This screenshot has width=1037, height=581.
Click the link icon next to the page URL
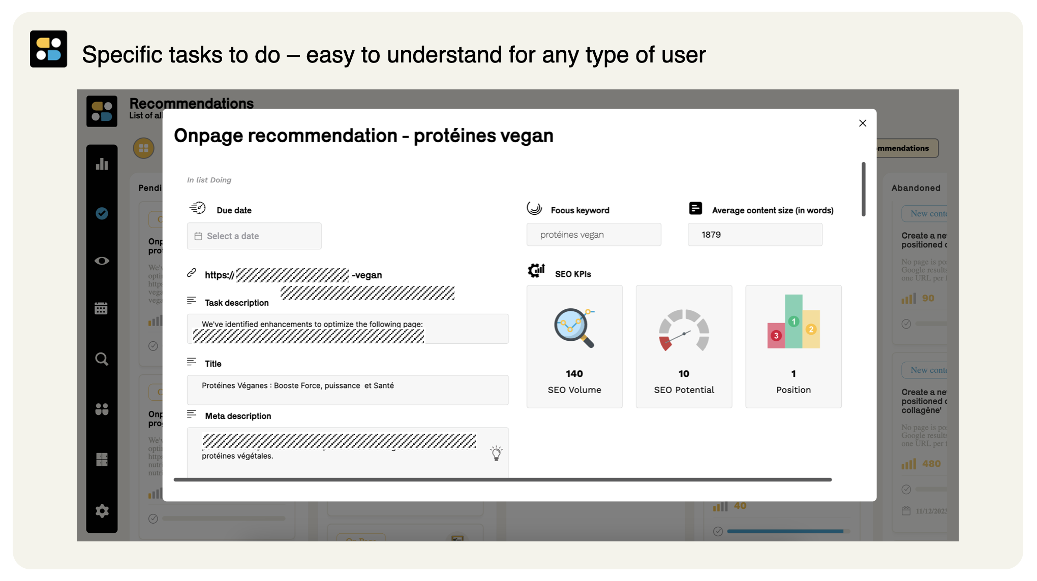pyautogui.click(x=191, y=273)
